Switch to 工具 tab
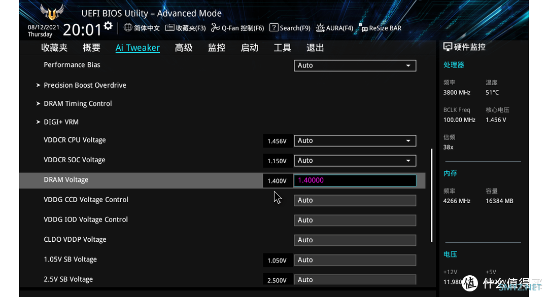 [283, 48]
